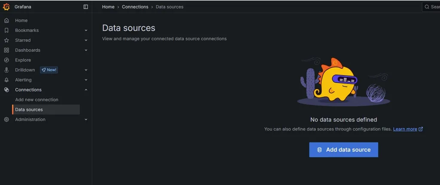Expand the Dashboards section chevron

86,50
